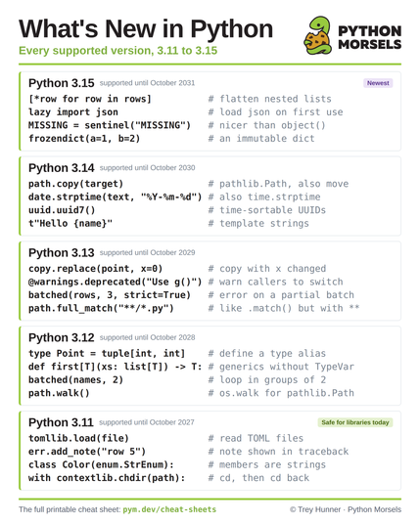Click the comment time-sortable UUIDs
This screenshot has width=420, height=524.
(x=267, y=210)
